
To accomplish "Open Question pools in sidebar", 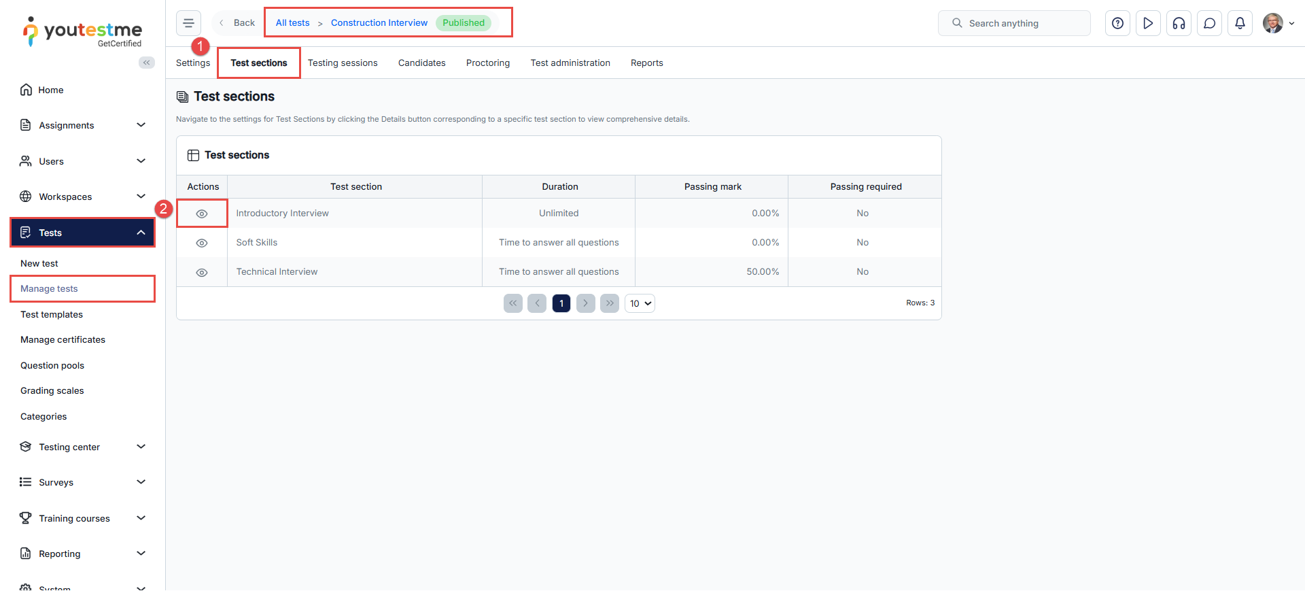I will pyautogui.click(x=52, y=365).
